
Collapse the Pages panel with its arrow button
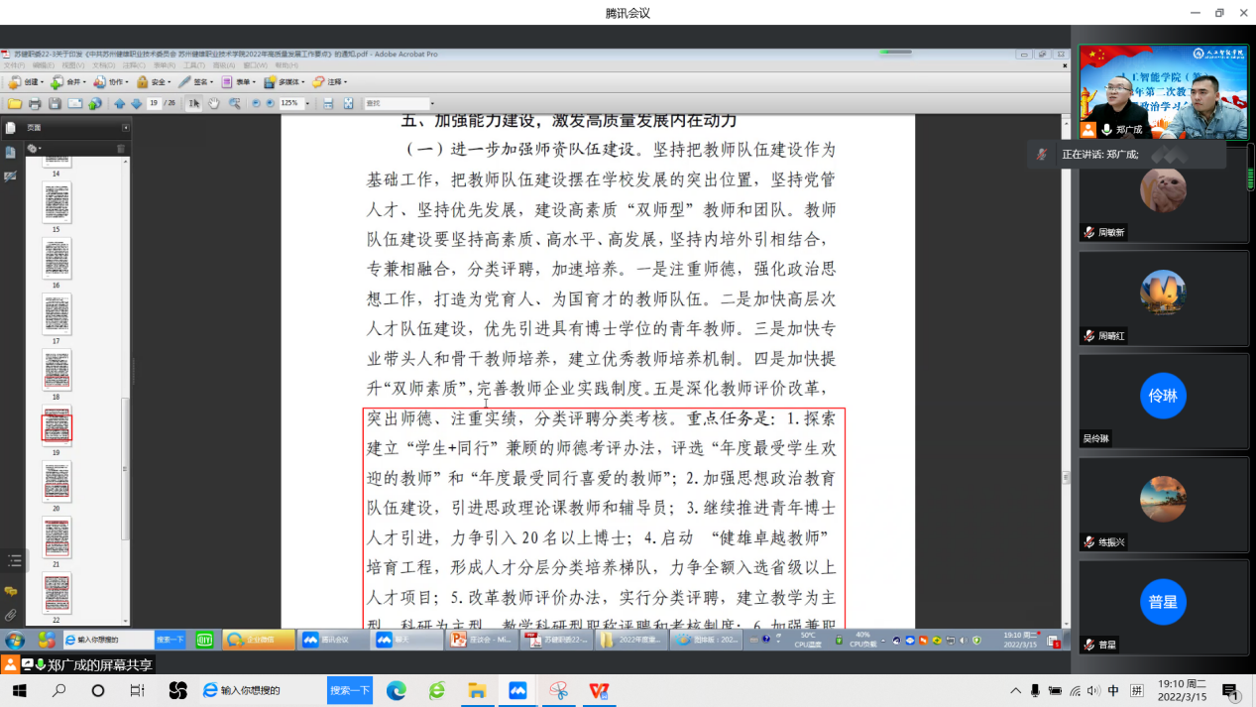[x=126, y=128]
